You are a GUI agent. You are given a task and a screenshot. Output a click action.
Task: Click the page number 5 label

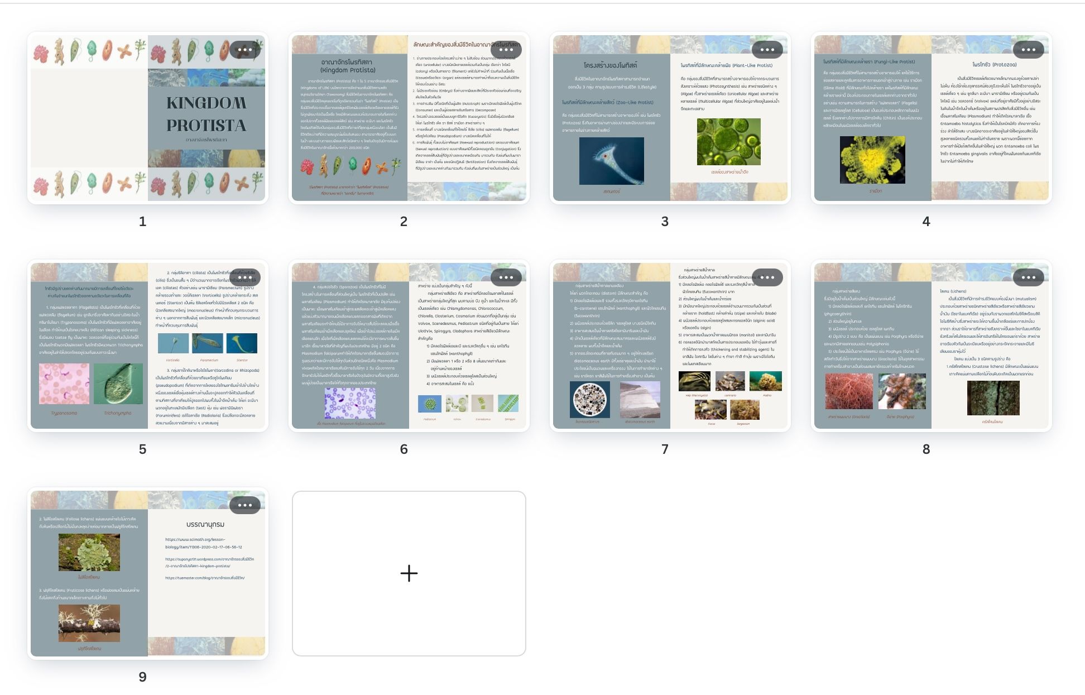142,449
